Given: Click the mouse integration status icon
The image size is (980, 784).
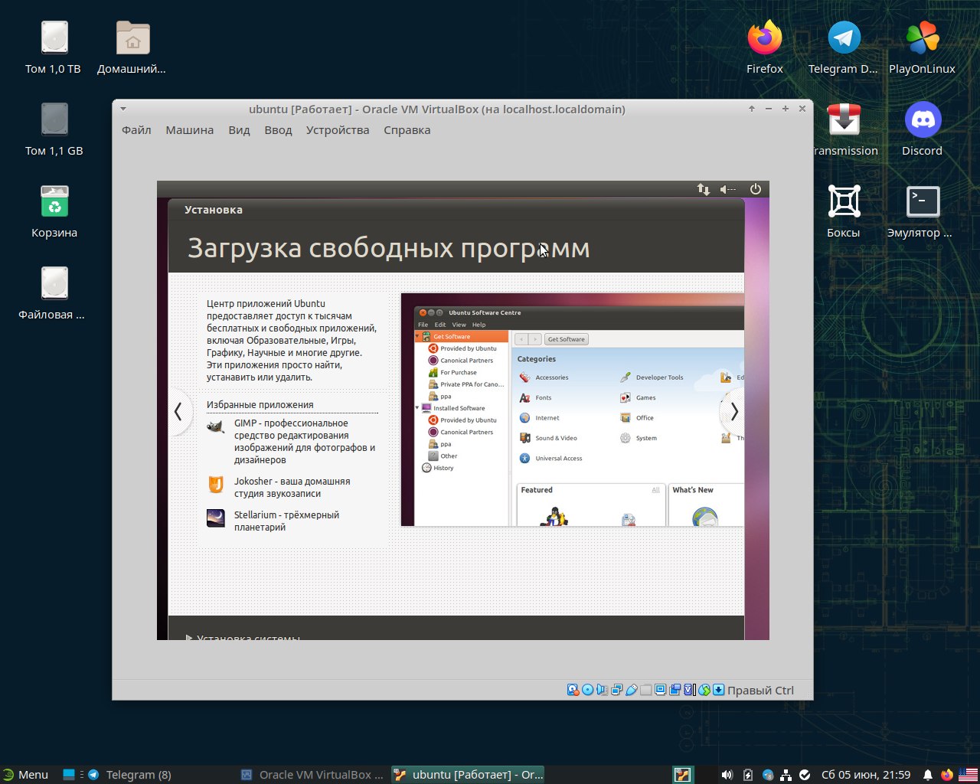Looking at the screenshot, I should tap(704, 690).
